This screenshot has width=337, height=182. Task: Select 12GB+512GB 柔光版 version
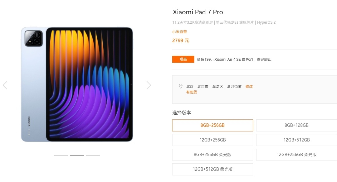212,169
